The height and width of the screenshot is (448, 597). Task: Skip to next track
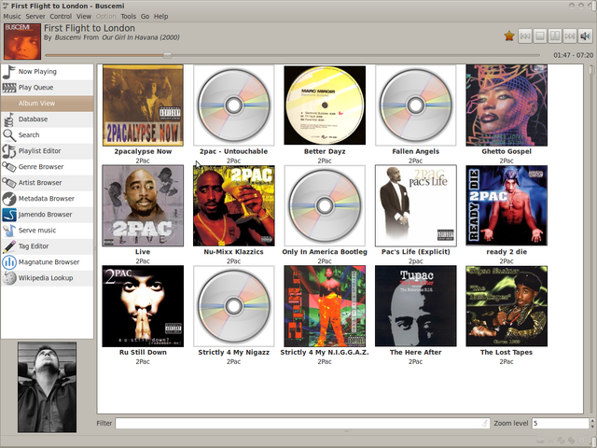570,36
